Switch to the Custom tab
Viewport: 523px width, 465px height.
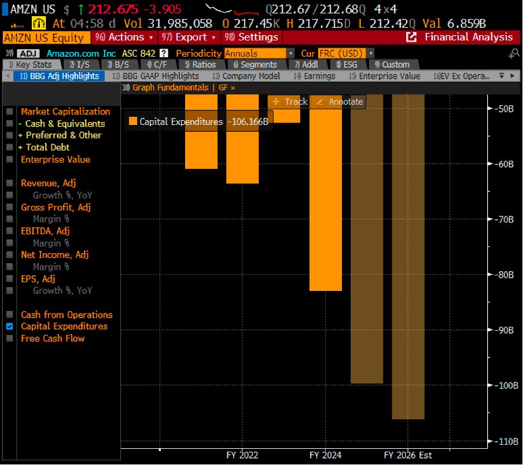tap(392, 65)
